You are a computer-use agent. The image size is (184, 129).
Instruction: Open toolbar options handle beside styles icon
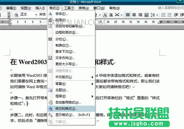tap(9, 15)
